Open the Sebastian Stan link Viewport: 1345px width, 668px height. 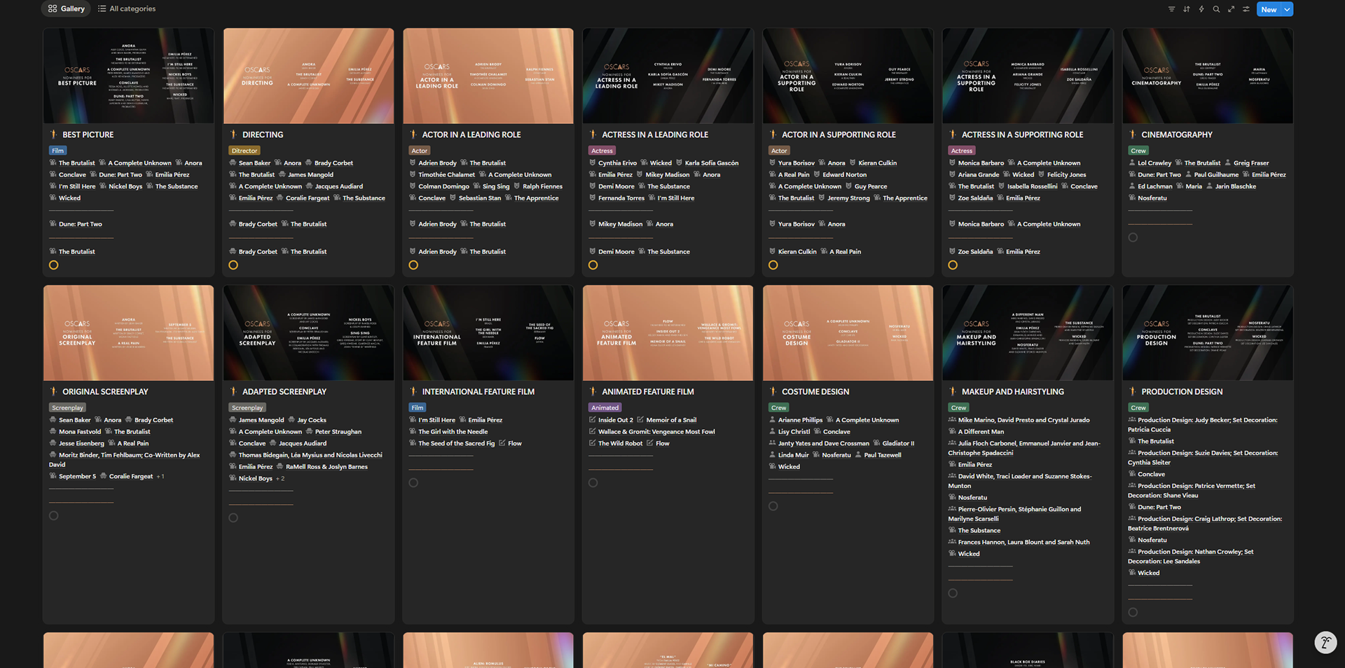pyautogui.click(x=480, y=198)
